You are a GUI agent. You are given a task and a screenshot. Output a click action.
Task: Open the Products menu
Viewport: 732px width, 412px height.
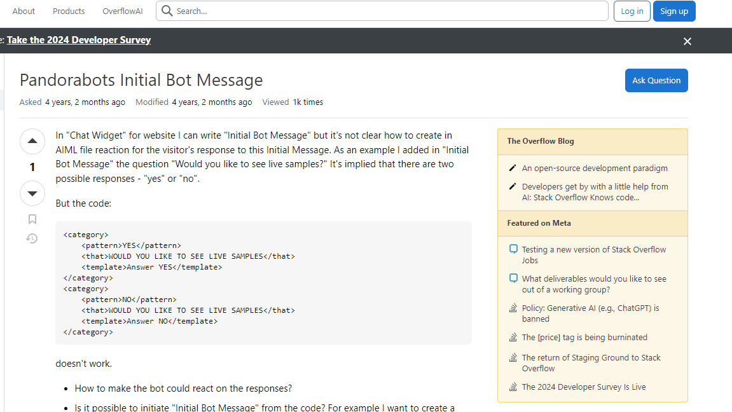(69, 11)
